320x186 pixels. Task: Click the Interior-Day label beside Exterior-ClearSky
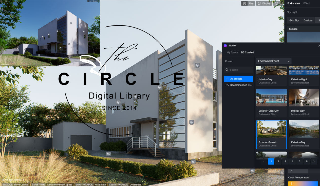pyautogui.click(x=298, y=111)
